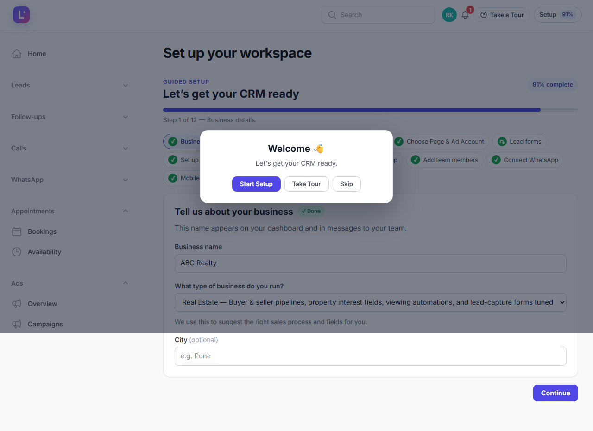
Task: Click the check icon on Choose Page & Ad Account
Action: point(398,142)
